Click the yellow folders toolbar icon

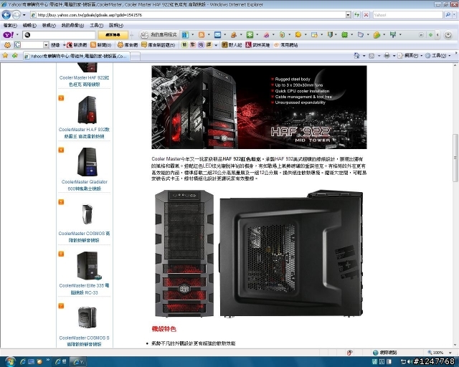[x=377, y=35]
